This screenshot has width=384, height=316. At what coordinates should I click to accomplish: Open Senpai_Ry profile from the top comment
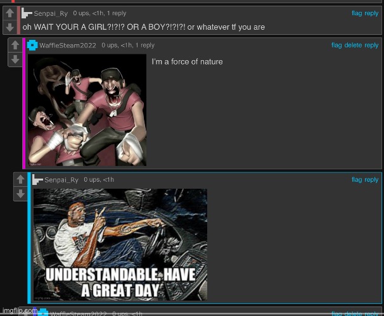tap(51, 13)
